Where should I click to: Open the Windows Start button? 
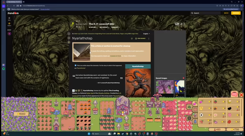click(x=89, y=134)
